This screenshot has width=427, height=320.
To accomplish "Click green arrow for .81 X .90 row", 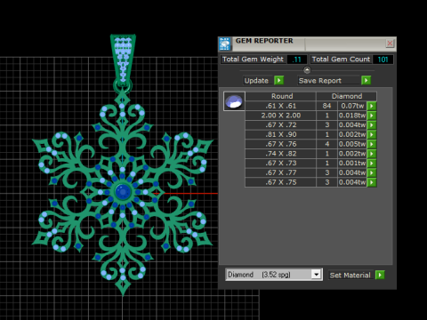I will (372, 134).
